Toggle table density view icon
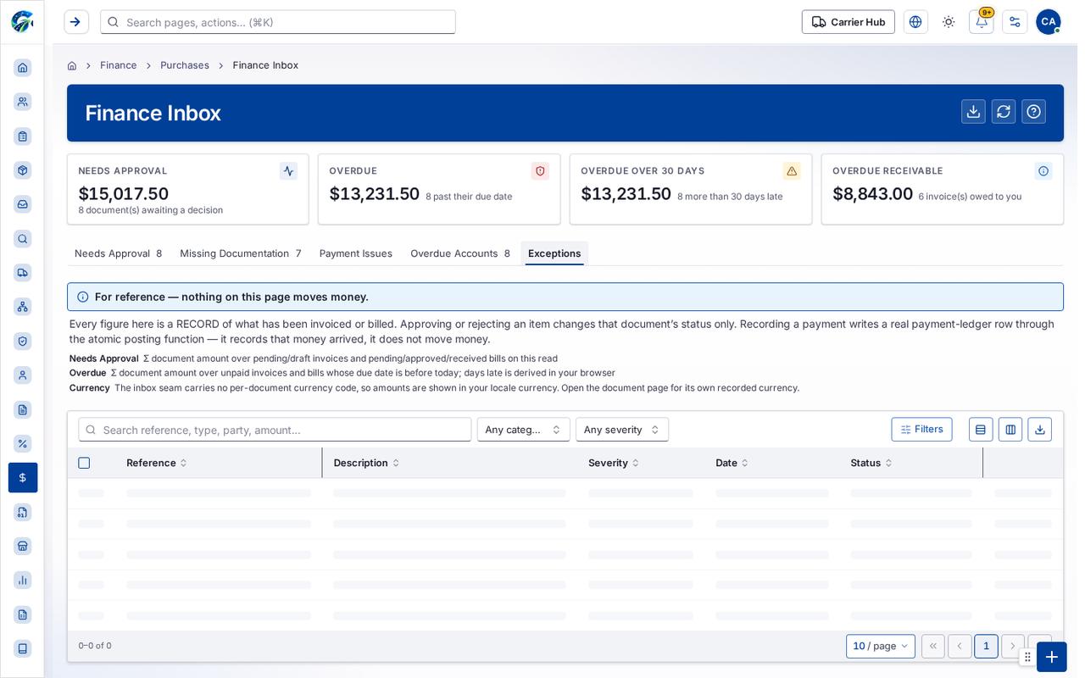 pos(981,430)
